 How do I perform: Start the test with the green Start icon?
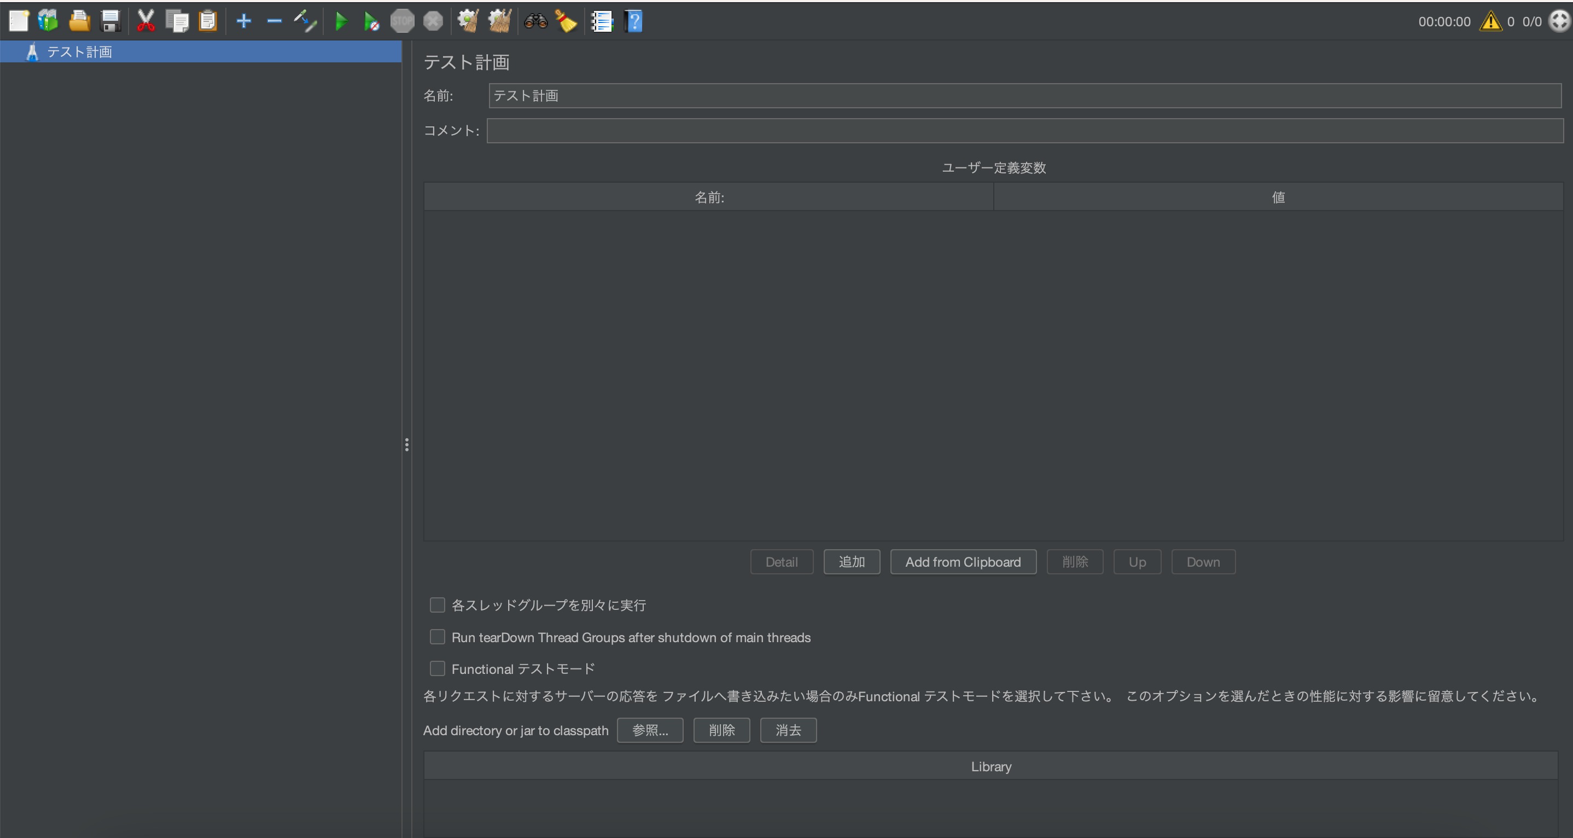(341, 20)
